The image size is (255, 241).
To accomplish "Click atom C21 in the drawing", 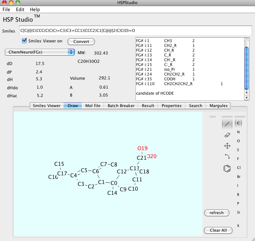I will coord(142,158).
